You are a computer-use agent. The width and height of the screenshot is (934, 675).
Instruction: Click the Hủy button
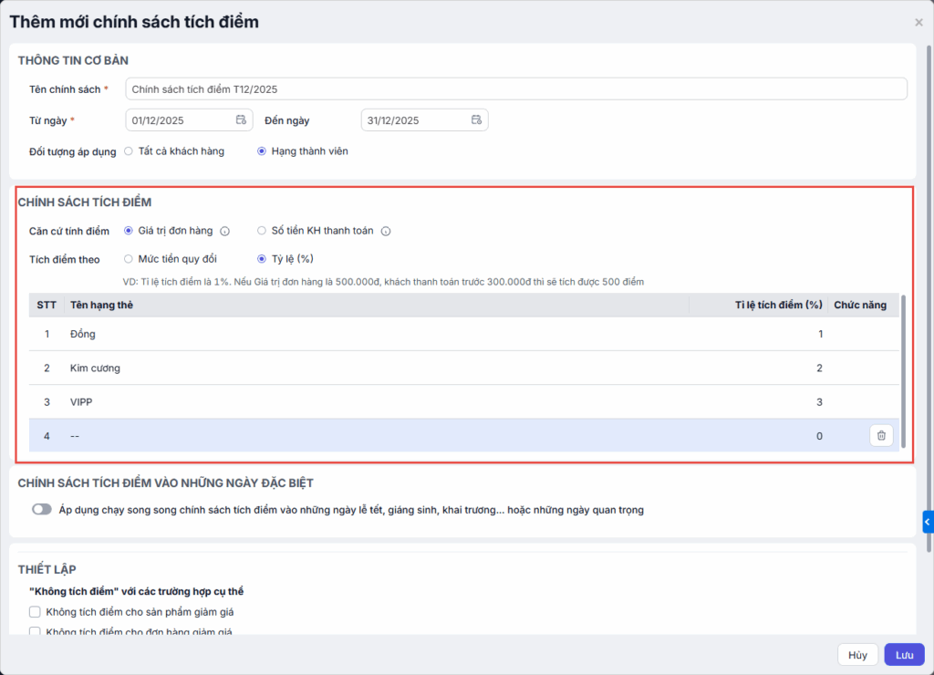tap(857, 655)
